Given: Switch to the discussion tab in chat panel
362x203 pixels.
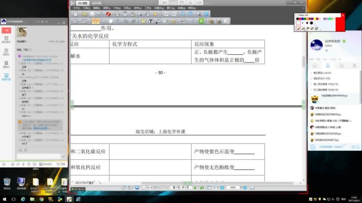Looking at the screenshot, I should click(x=19, y=50).
